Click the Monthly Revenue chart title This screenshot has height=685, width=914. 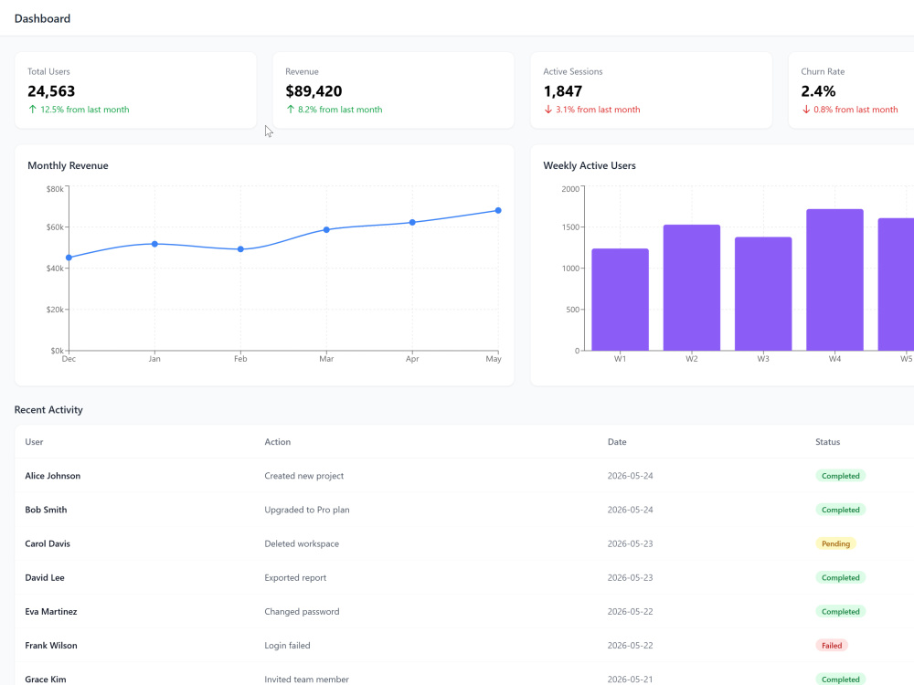(68, 165)
